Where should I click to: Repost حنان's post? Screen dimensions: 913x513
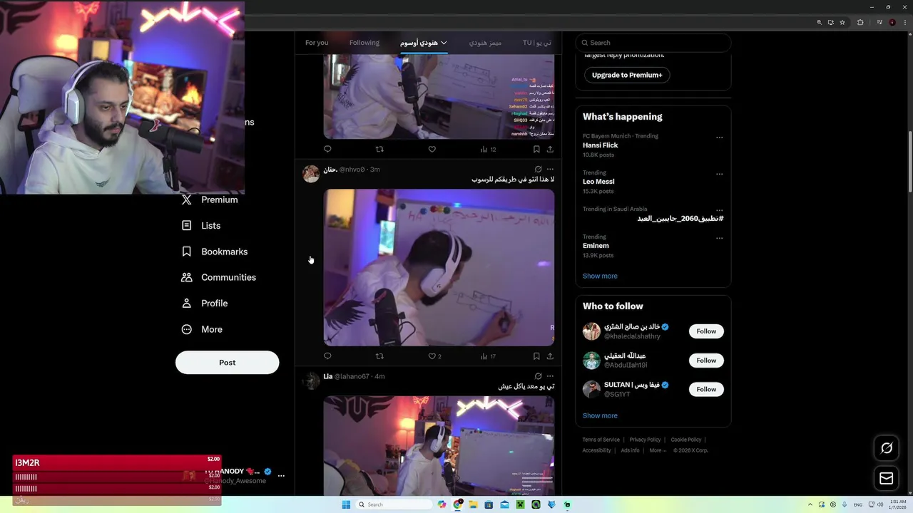tap(379, 356)
